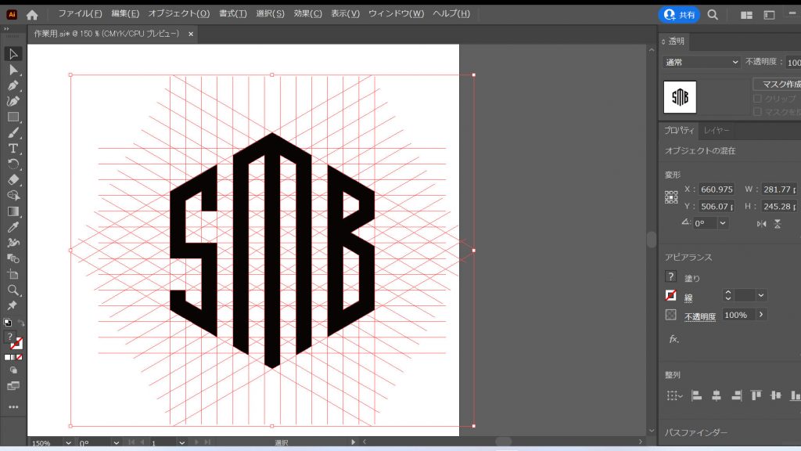
Task: Open the search magnifier in top bar
Action: pyautogui.click(x=713, y=15)
